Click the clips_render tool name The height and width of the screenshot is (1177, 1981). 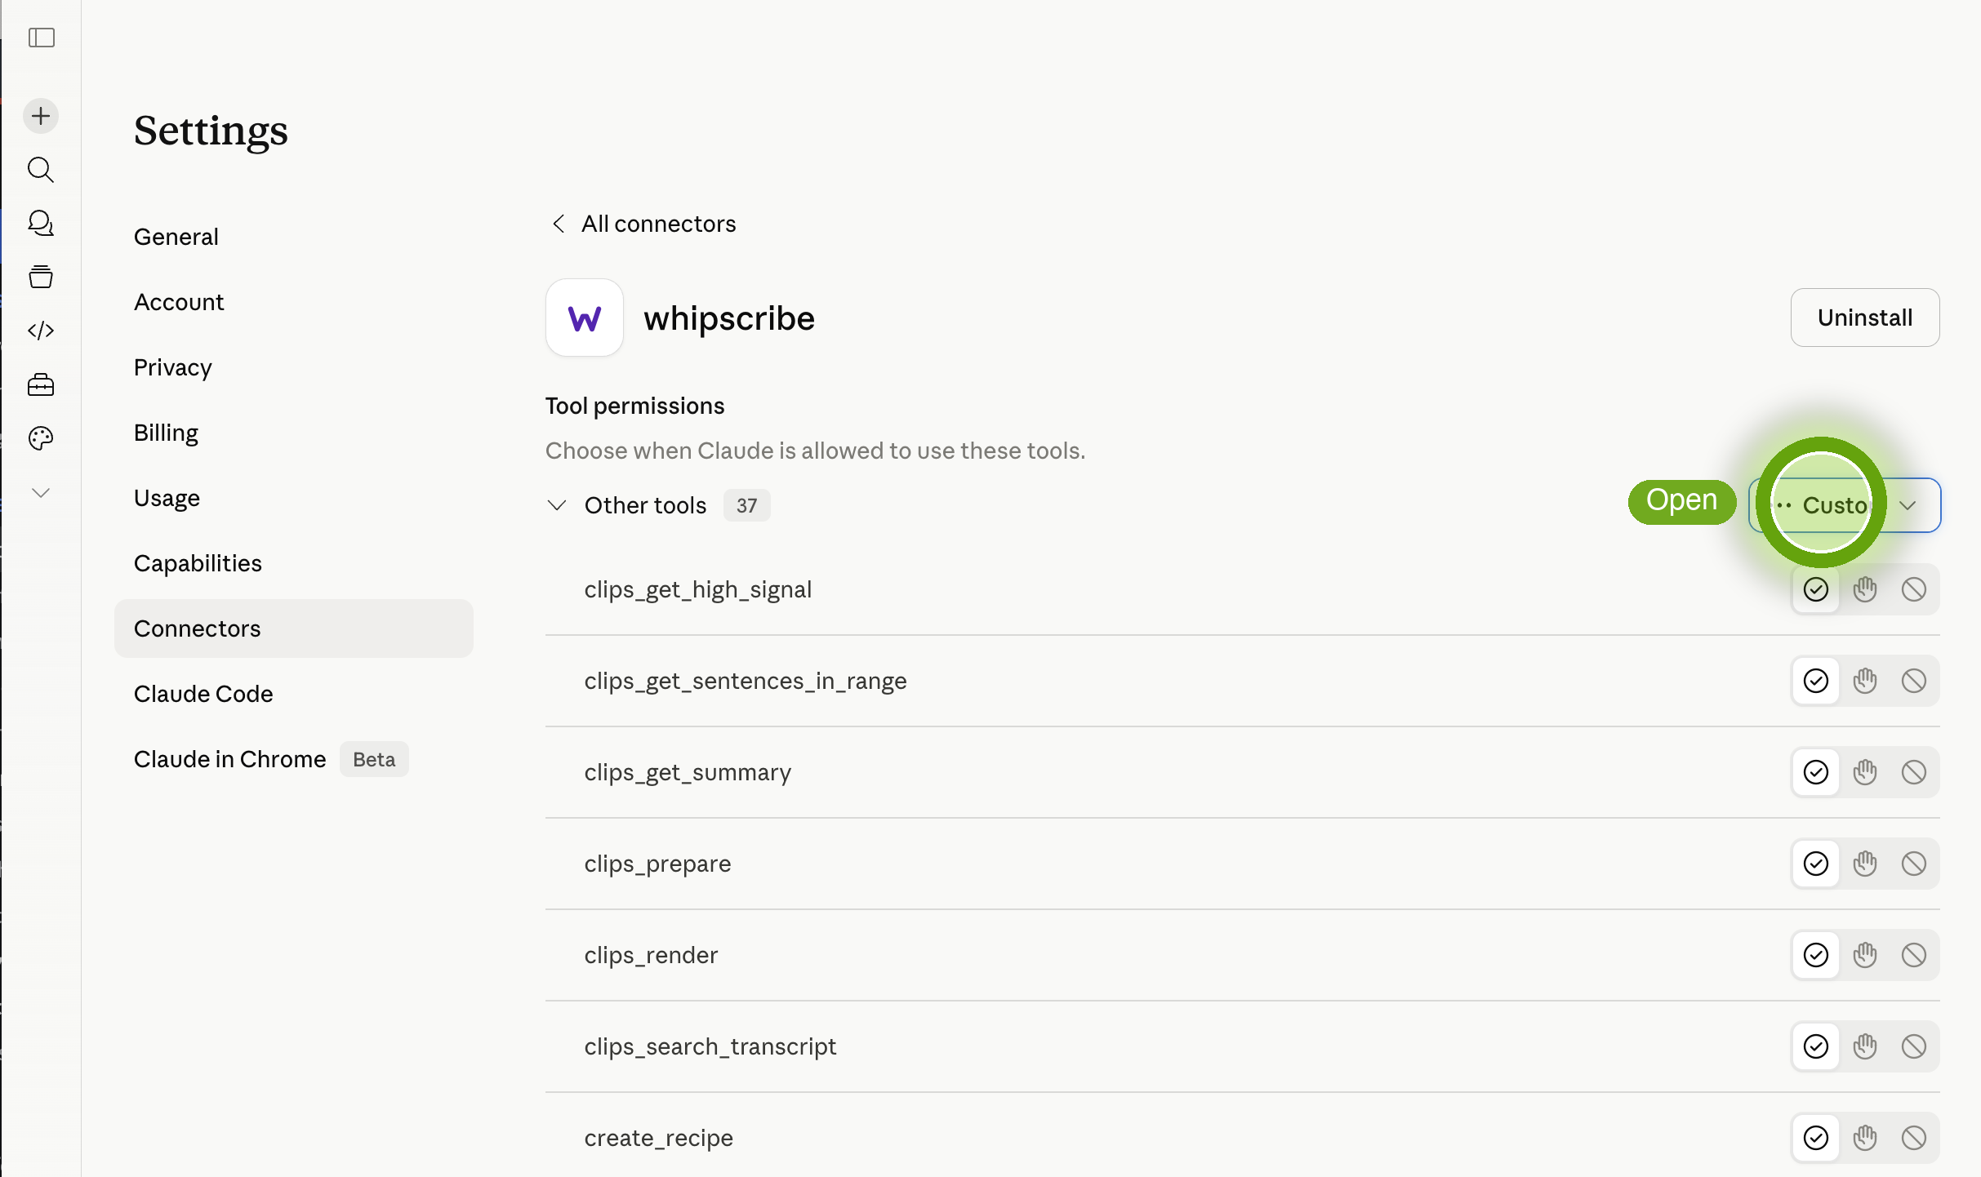[x=651, y=955]
